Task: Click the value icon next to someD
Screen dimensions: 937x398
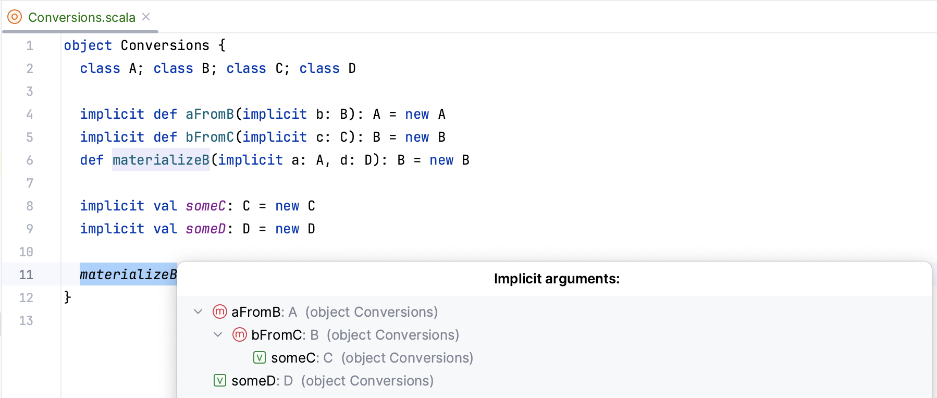Action: click(x=219, y=381)
